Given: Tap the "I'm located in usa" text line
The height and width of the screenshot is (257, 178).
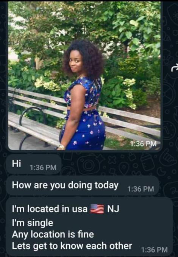Looking at the screenshot, I should click(50, 209).
